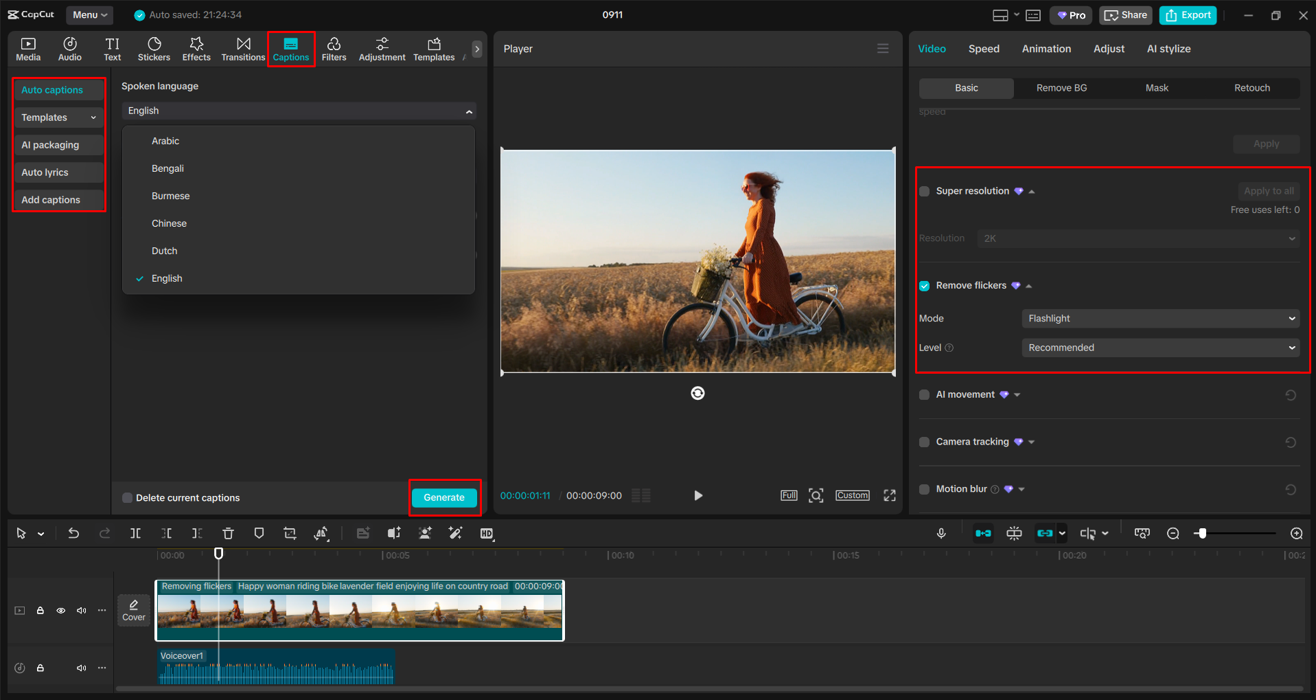
Task: Click the microphone record voiceover icon
Action: [x=941, y=533]
